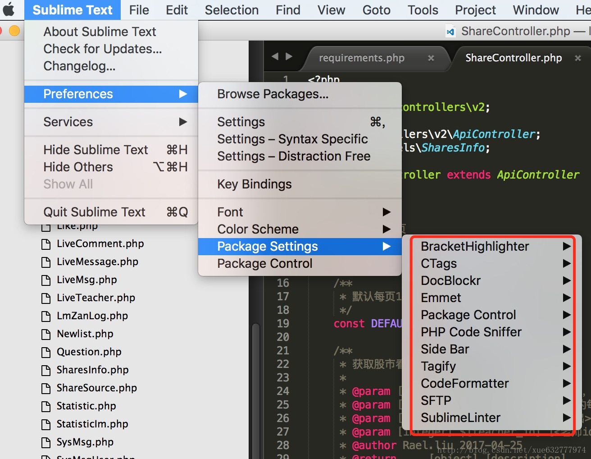Expand SFTP package settings
This screenshot has height=459, width=591.
492,400
